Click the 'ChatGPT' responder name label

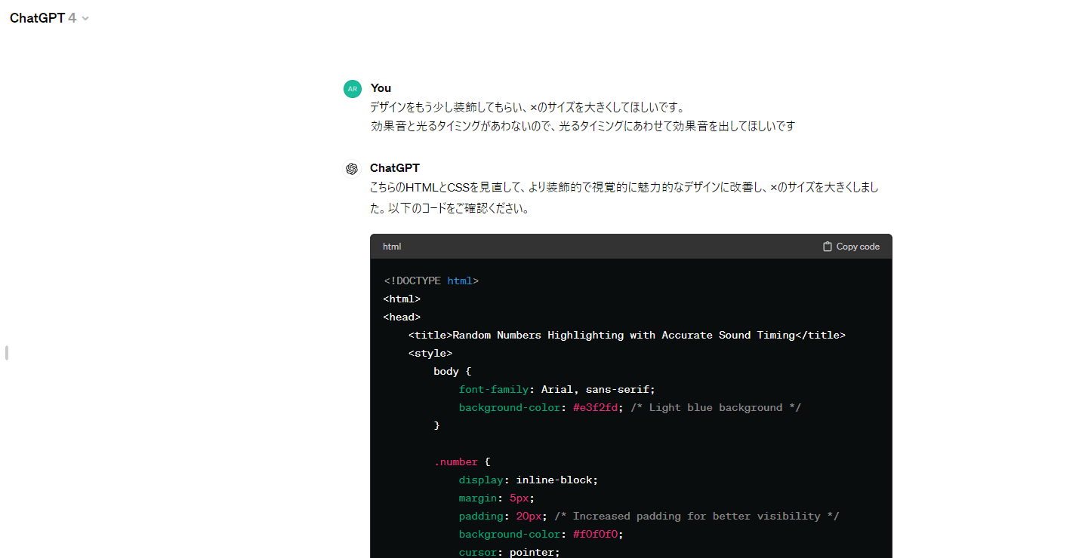coord(395,168)
